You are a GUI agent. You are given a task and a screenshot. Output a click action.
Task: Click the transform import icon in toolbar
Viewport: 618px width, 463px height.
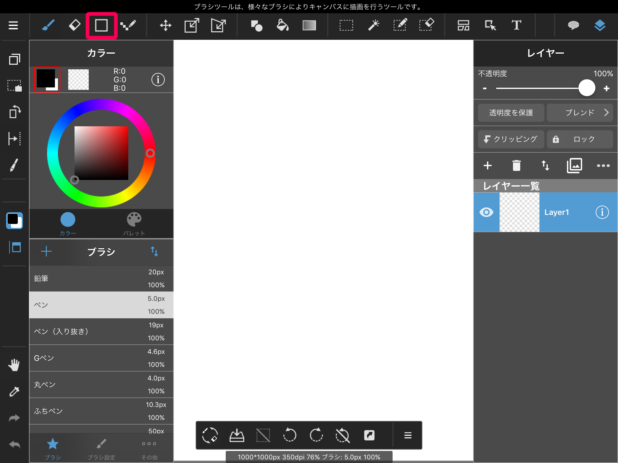pos(218,25)
